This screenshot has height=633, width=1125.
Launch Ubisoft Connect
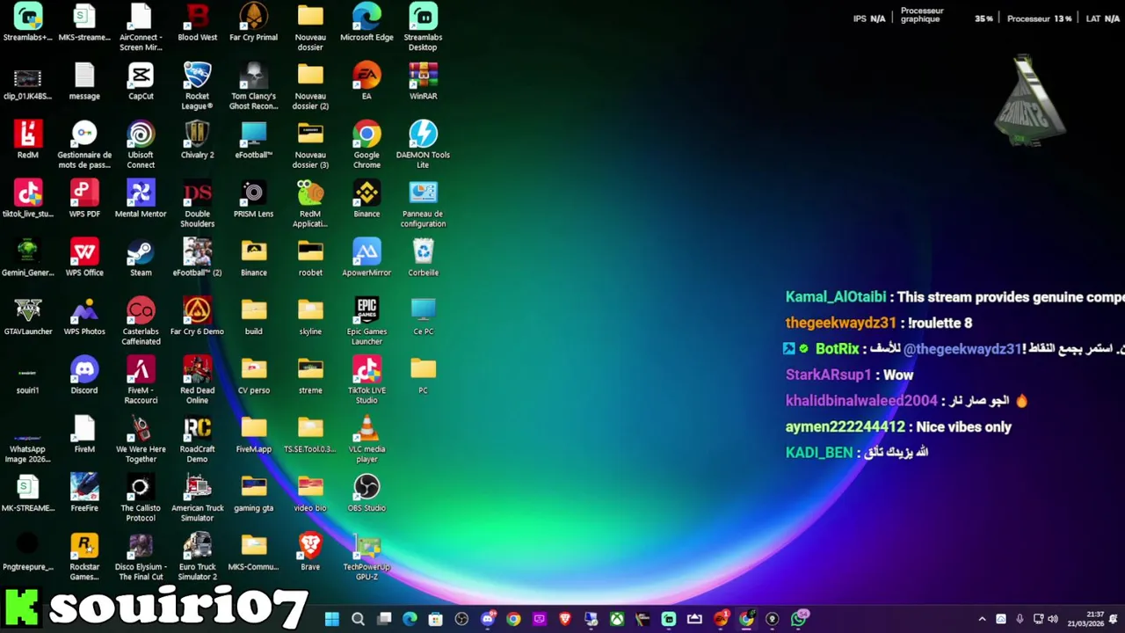pos(141,144)
